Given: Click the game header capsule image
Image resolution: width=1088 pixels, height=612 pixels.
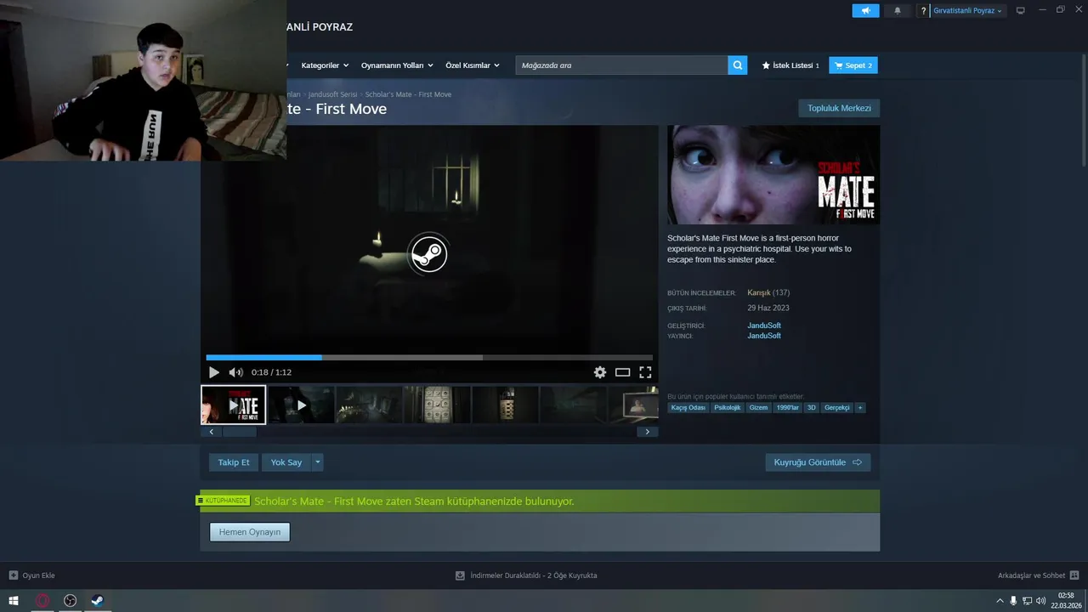Looking at the screenshot, I should click(x=773, y=175).
